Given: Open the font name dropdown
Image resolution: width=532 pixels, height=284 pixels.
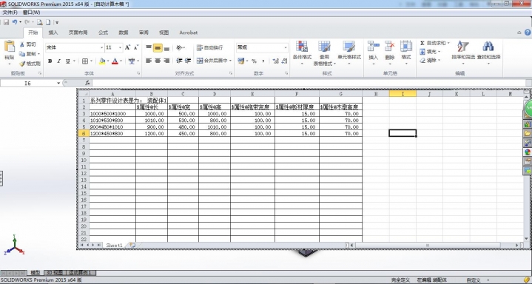Looking at the screenshot, I should click(x=101, y=48).
